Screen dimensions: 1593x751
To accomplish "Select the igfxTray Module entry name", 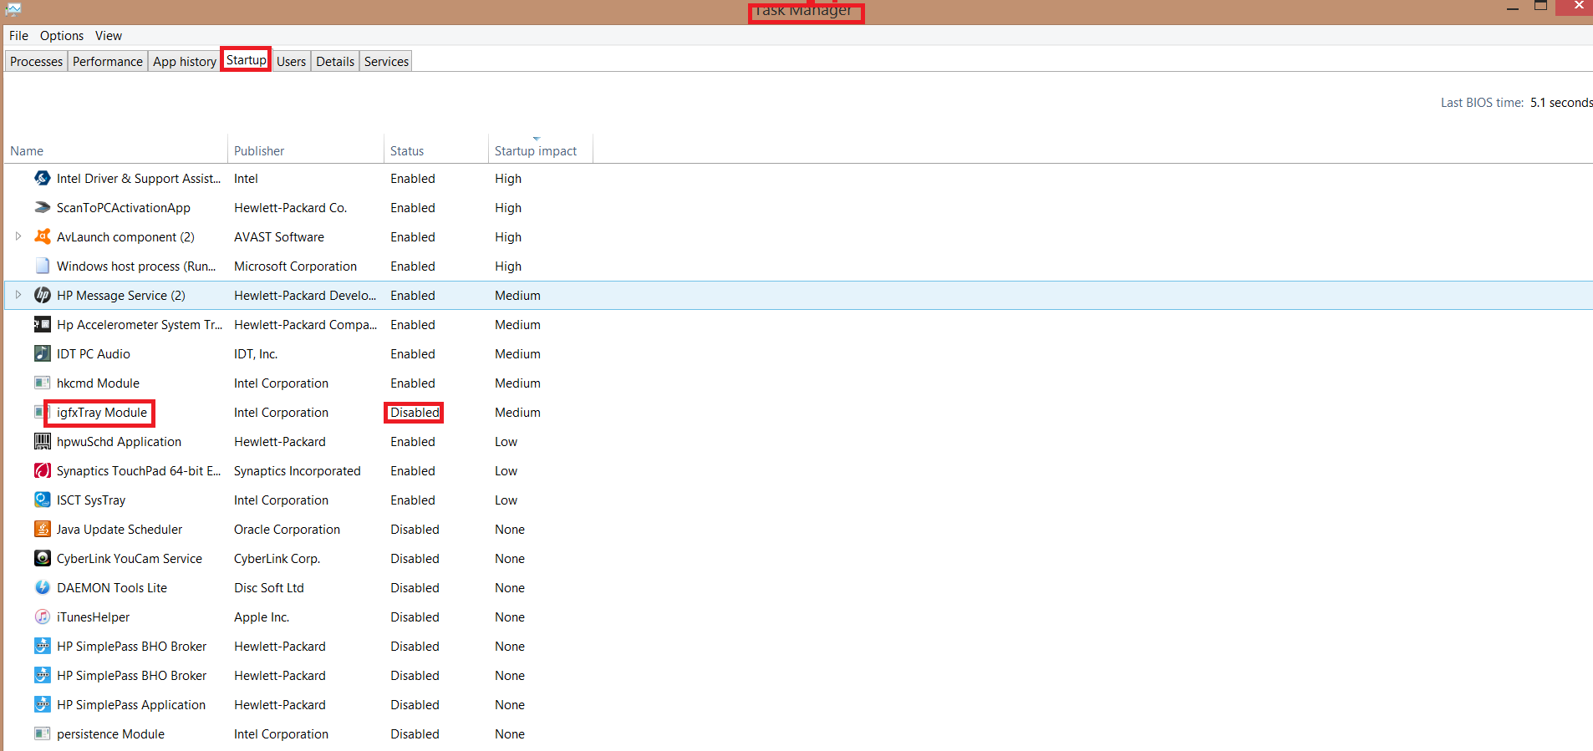I will pos(102,413).
